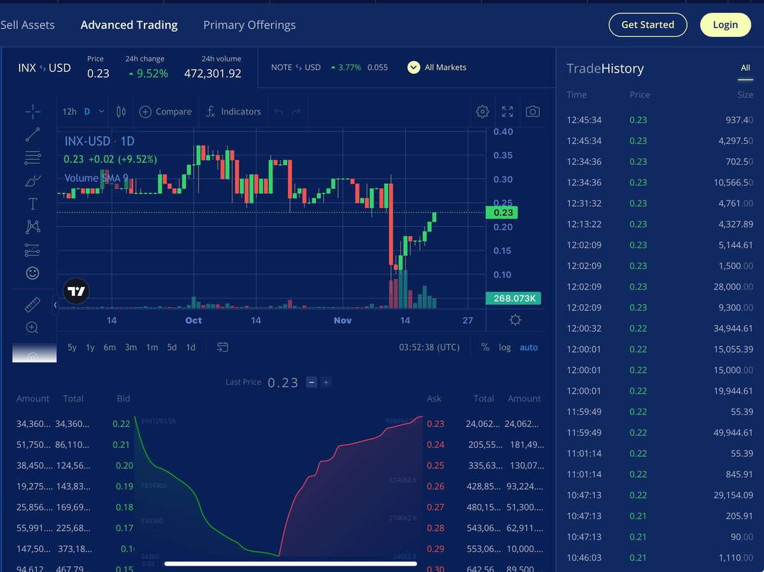764x572 pixels.
Task: Take a chart snapshot with camera
Action: [x=533, y=111]
